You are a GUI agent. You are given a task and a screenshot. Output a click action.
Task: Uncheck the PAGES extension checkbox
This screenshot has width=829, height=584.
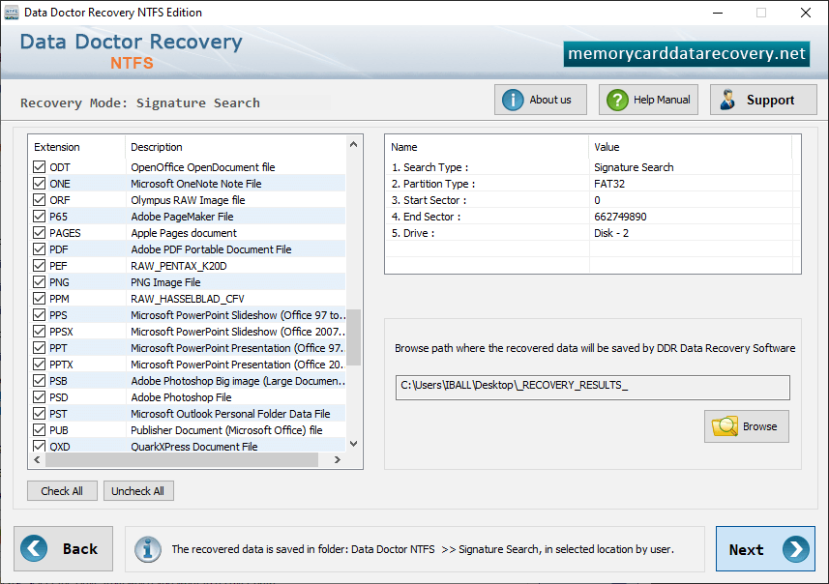[x=39, y=233]
